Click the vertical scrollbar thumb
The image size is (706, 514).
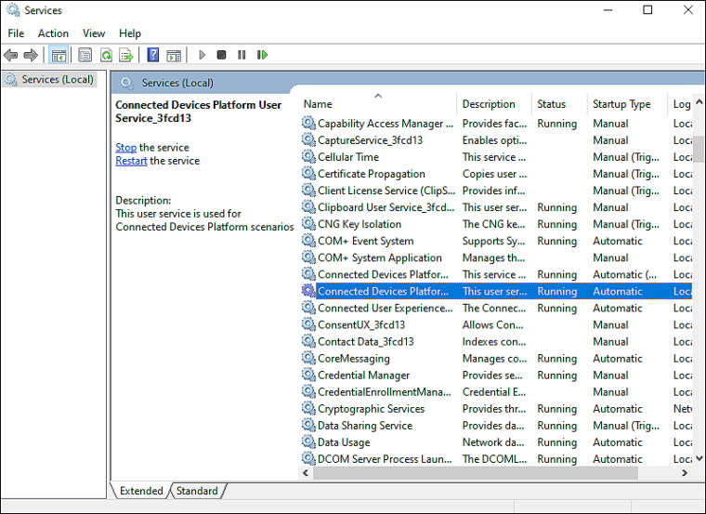coord(699,149)
